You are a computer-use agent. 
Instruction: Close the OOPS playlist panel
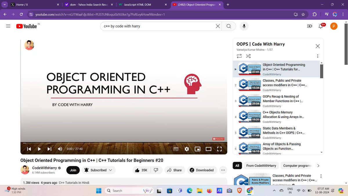click(318, 46)
